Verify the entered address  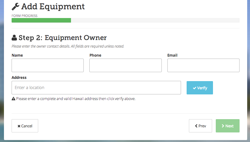[200, 88]
